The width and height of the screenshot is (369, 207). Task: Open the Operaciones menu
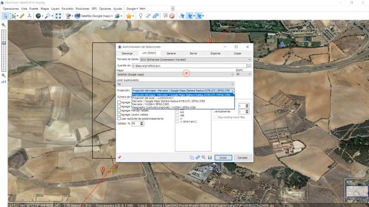point(11,9)
